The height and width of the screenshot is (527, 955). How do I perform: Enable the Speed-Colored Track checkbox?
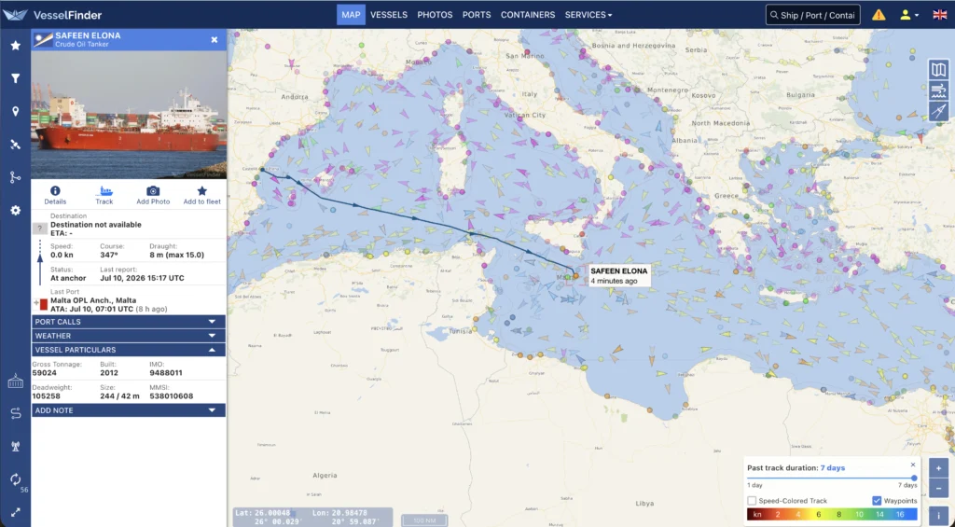tap(752, 501)
